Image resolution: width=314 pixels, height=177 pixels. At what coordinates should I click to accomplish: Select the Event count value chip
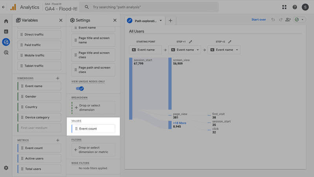pyautogui.click(x=93, y=128)
